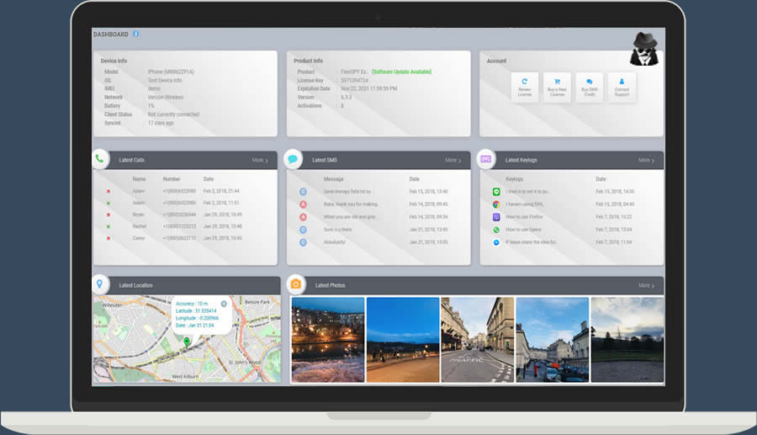The height and width of the screenshot is (435, 757).
Task: Click the missed call icon for Feb 3 Adam call
Action: point(109,191)
